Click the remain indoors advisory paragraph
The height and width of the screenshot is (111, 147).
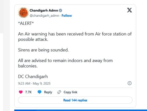pos(65,63)
